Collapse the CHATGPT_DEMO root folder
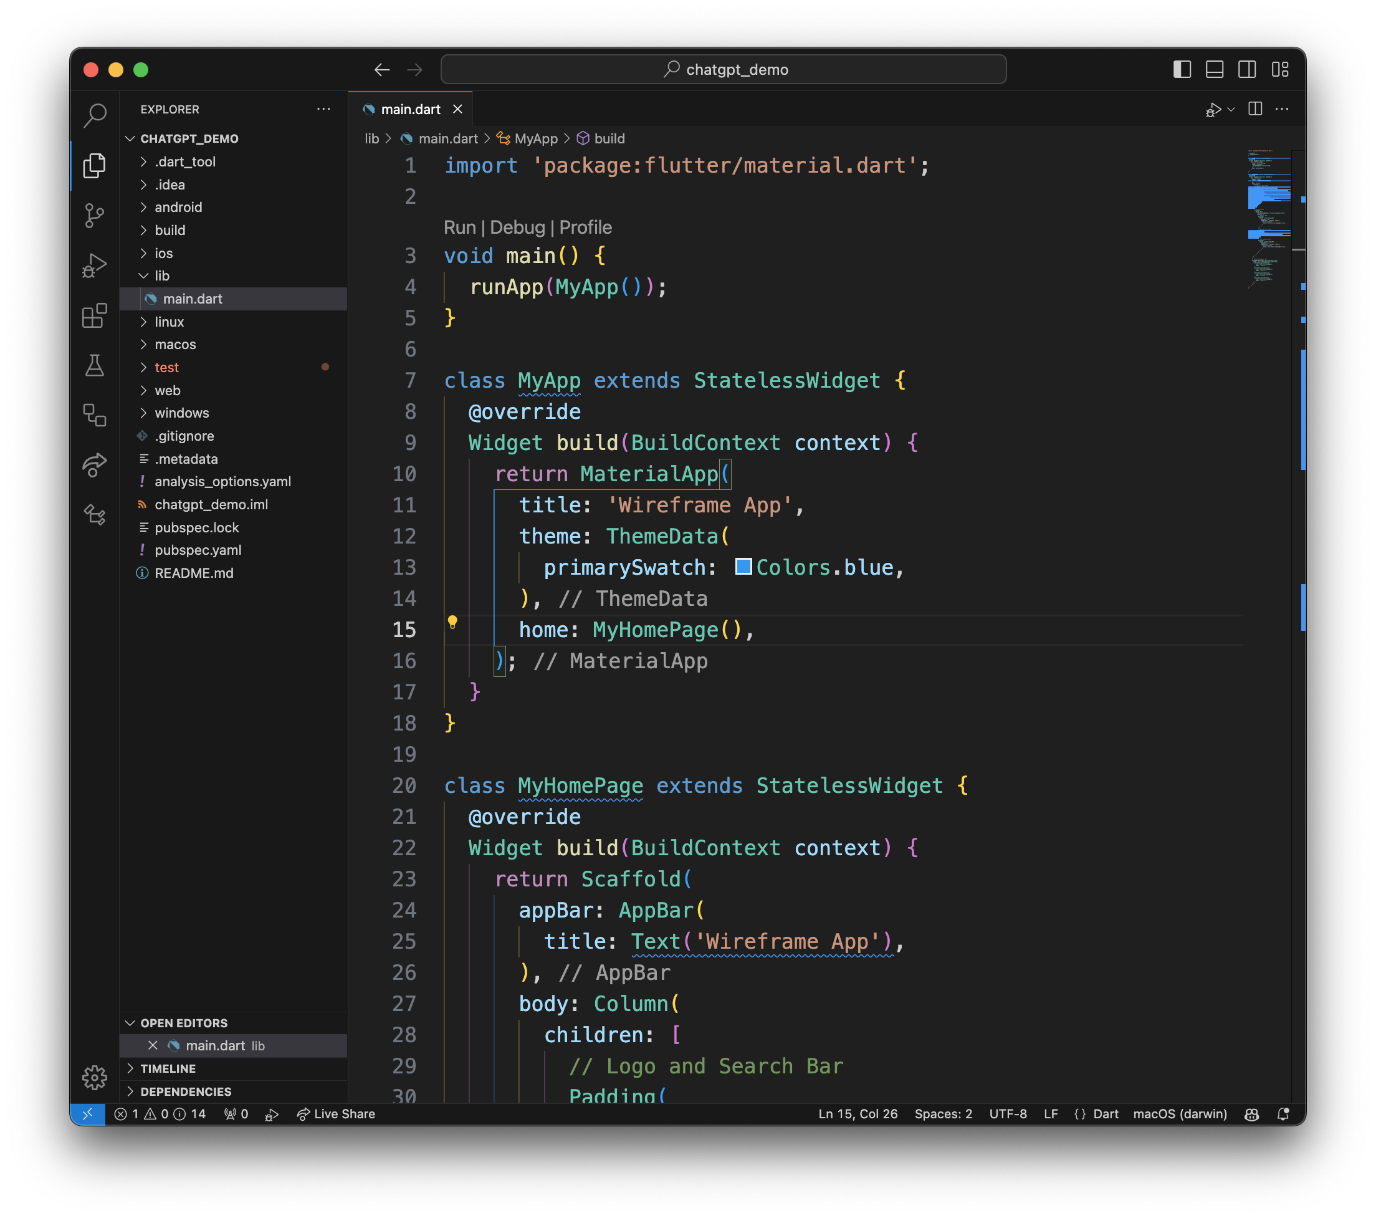The image size is (1376, 1218). [x=233, y=139]
